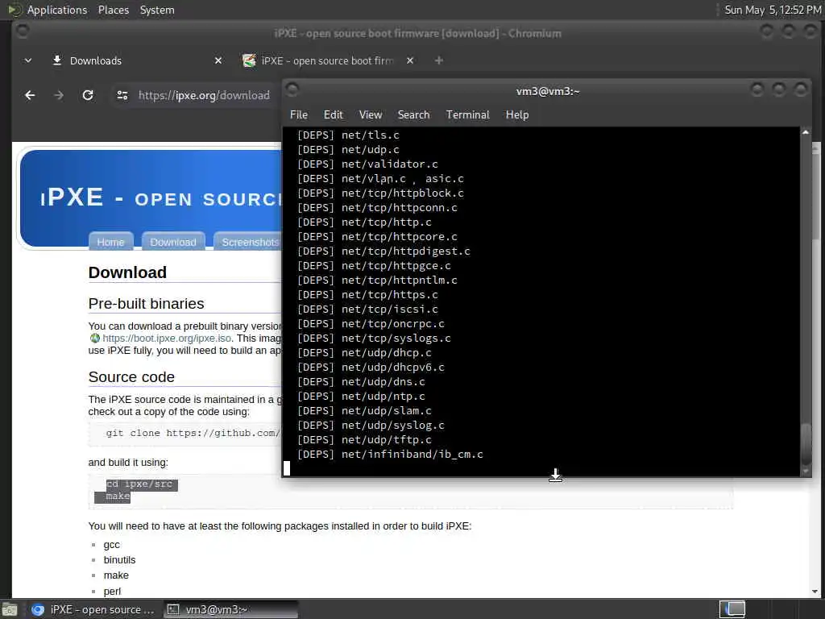Click the 'Download' page heading
Viewport: 825px width, 619px height.
[x=127, y=272]
